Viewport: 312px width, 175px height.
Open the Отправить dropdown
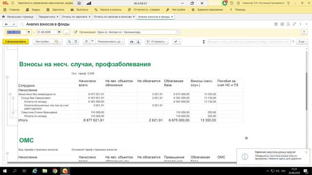[157, 42]
